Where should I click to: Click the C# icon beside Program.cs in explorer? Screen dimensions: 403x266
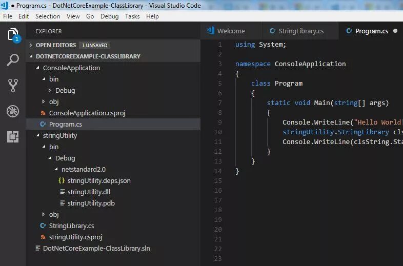[43, 124]
